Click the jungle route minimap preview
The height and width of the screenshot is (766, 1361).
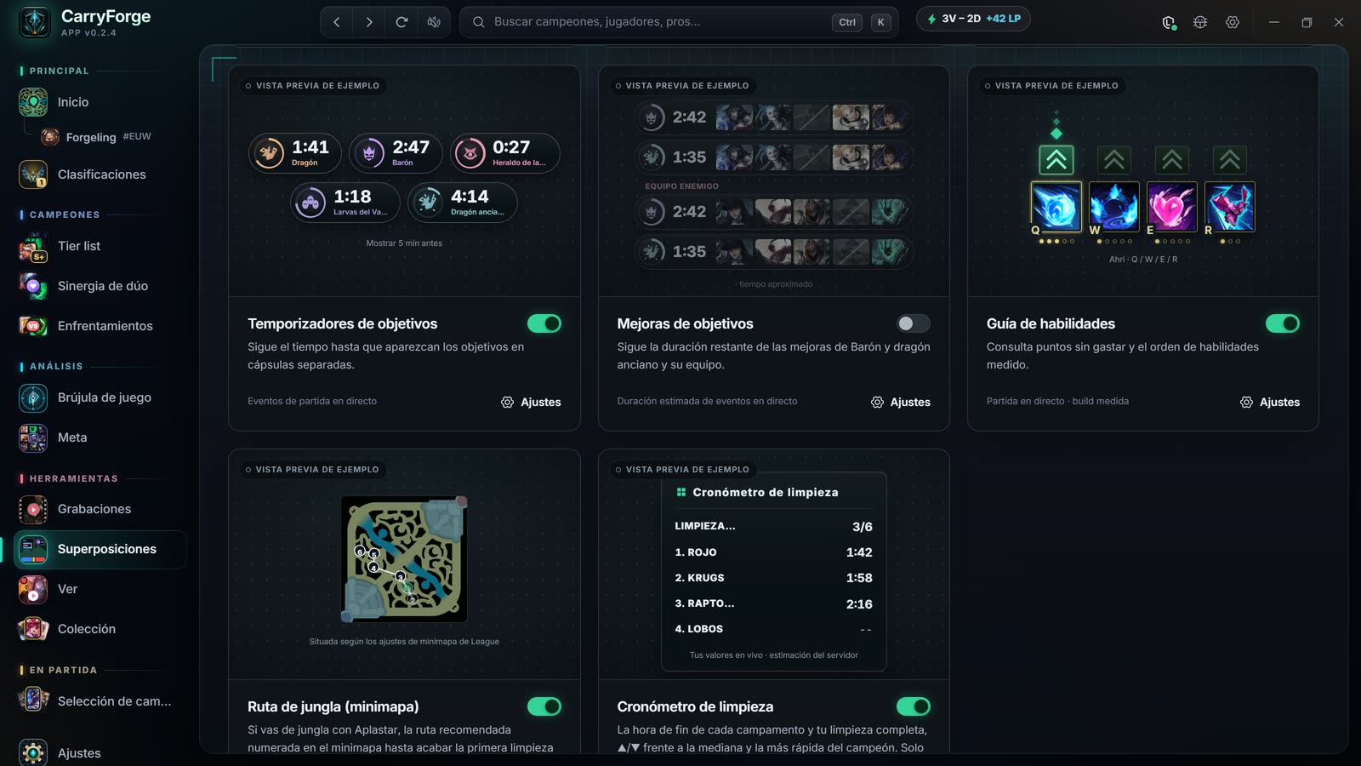(x=404, y=559)
